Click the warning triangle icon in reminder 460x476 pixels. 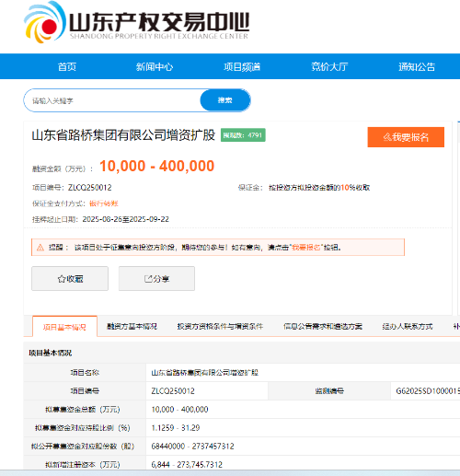pos(40,248)
